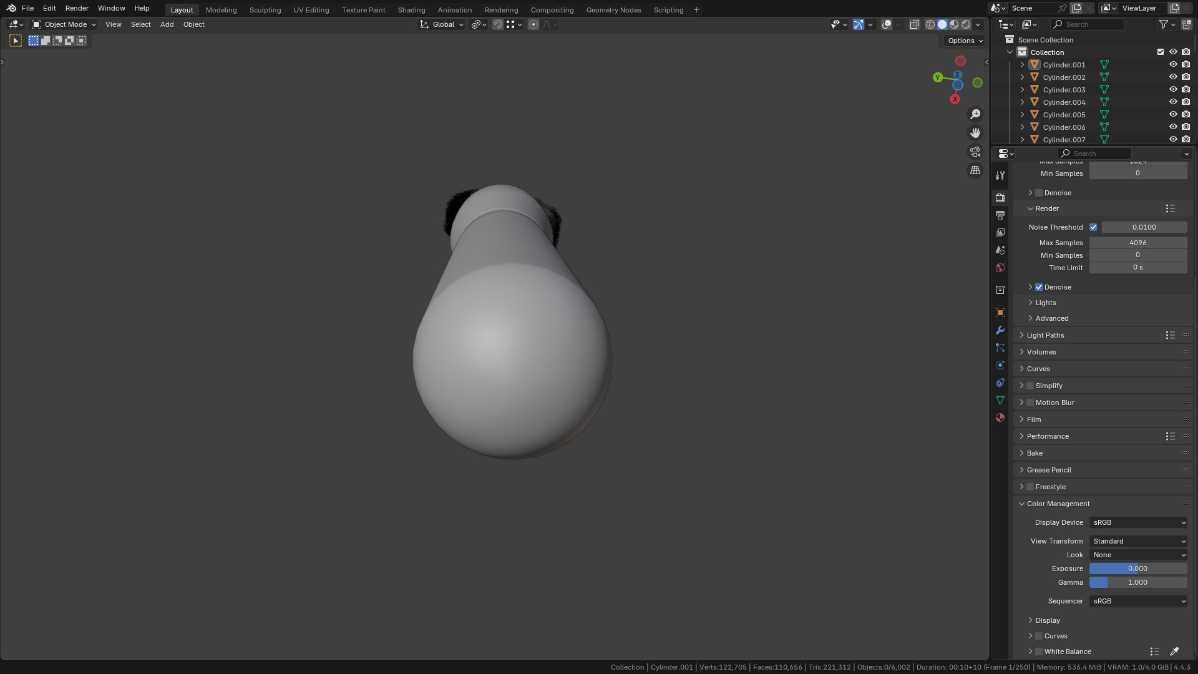The image size is (1198, 674).
Task: Open the File menu
Action: pyautogui.click(x=27, y=8)
